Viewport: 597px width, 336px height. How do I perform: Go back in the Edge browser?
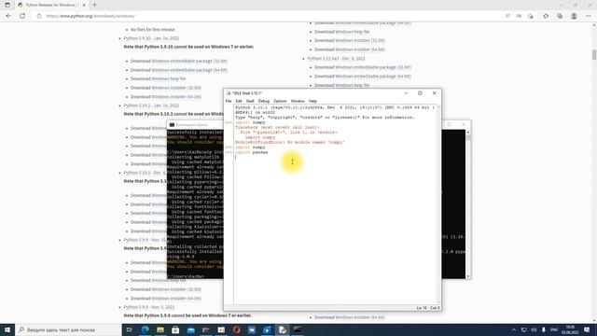pyautogui.click(x=8, y=16)
